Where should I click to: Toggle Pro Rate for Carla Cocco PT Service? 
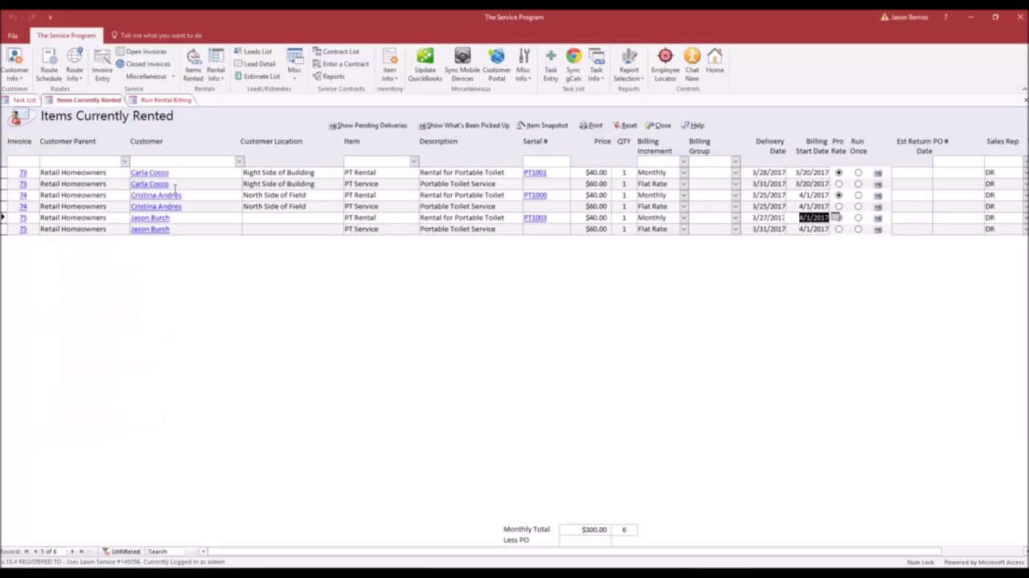838,184
